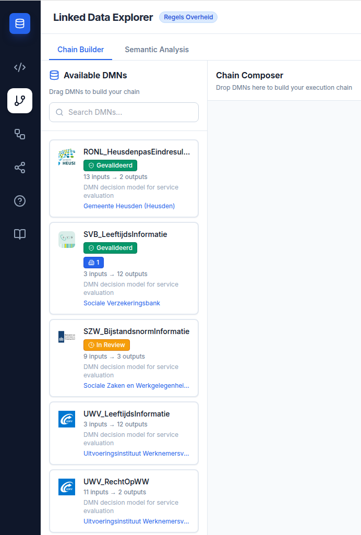Focus the Search DMNs input field

pos(124,112)
